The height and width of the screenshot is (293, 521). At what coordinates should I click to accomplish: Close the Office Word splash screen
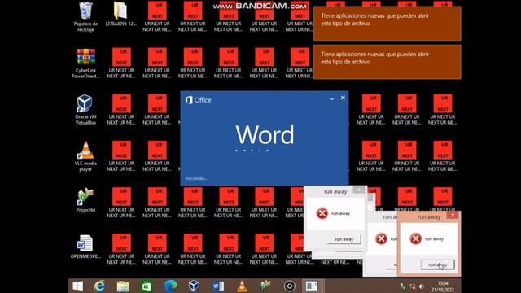343,98
